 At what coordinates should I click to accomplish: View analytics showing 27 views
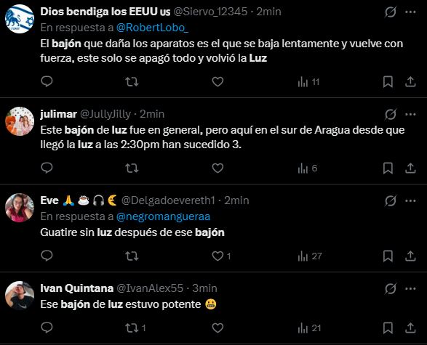[310, 256]
